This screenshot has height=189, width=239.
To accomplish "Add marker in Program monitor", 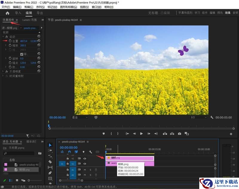I will 104,133.
